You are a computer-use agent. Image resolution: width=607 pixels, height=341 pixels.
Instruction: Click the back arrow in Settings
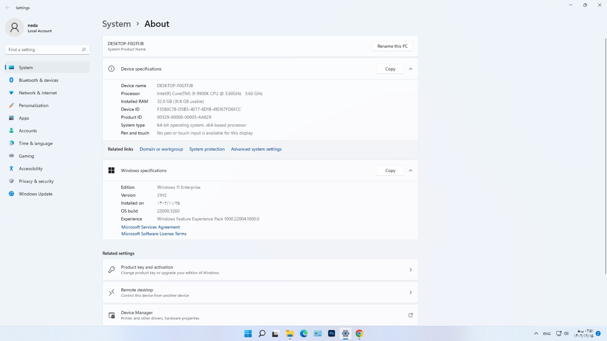coord(8,8)
